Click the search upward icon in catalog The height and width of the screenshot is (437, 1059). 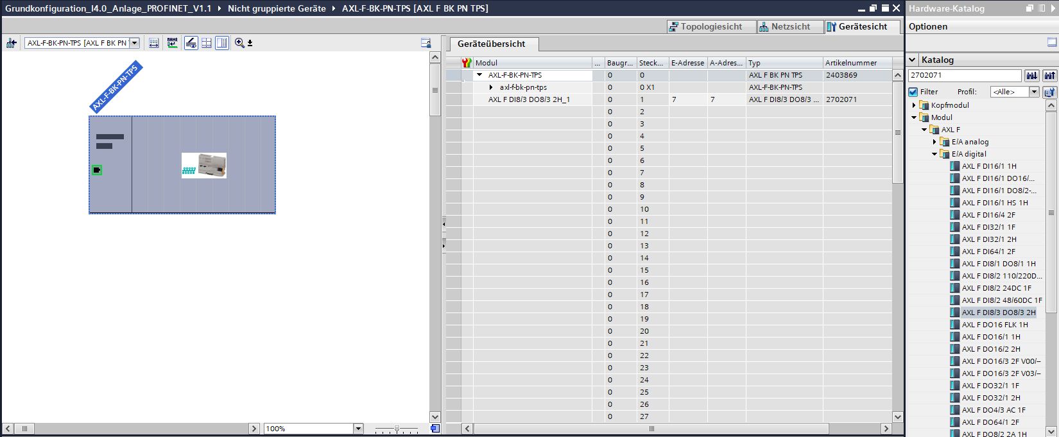click(x=1049, y=76)
